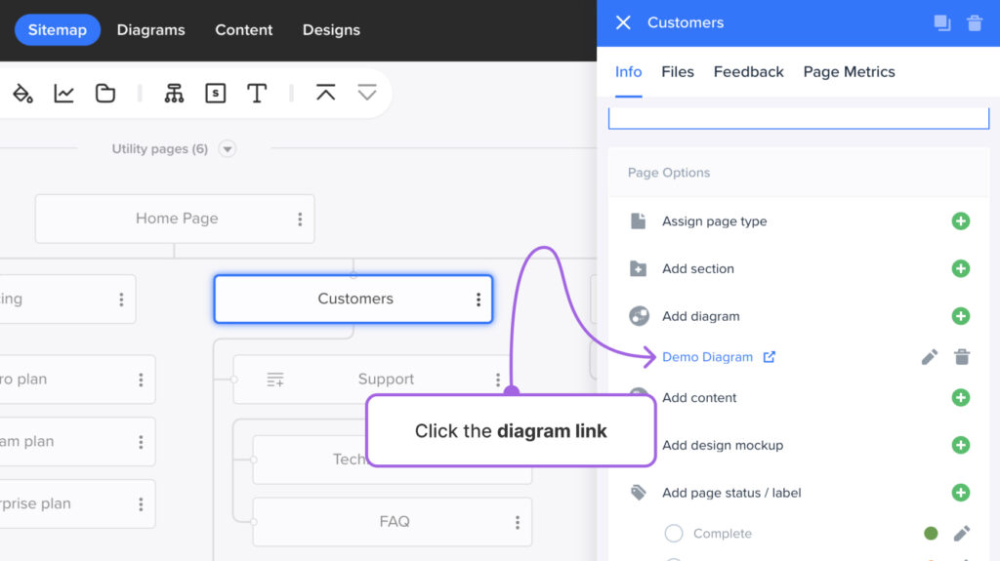The width and height of the screenshot is (1000, 561).
Task: Select the sitemap hierarchy structure tool
Action: click(174, 94)
